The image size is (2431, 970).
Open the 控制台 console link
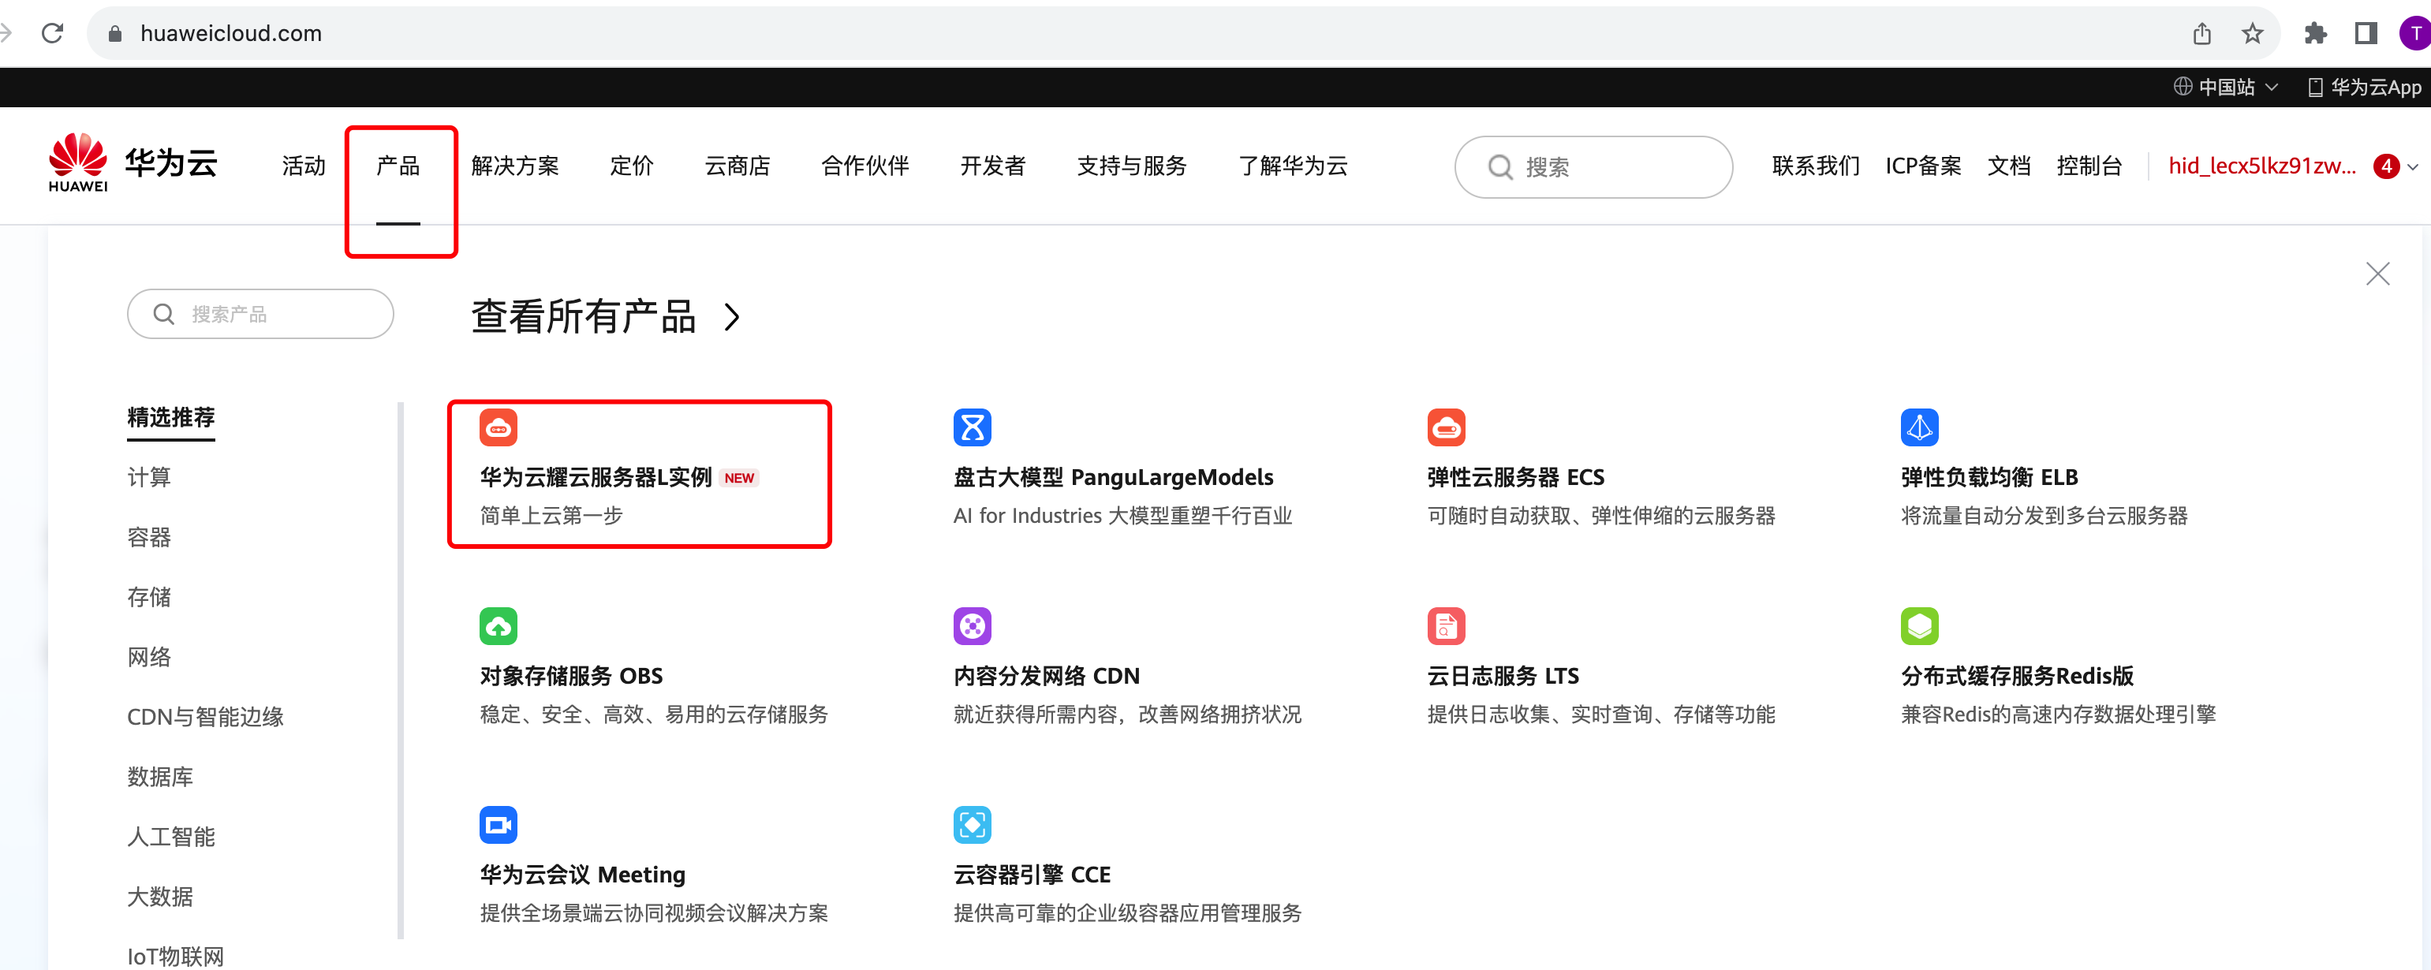pyautogui.click(x=2089, y=166)
